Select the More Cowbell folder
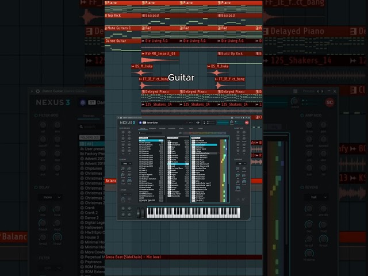 point(151,187)
